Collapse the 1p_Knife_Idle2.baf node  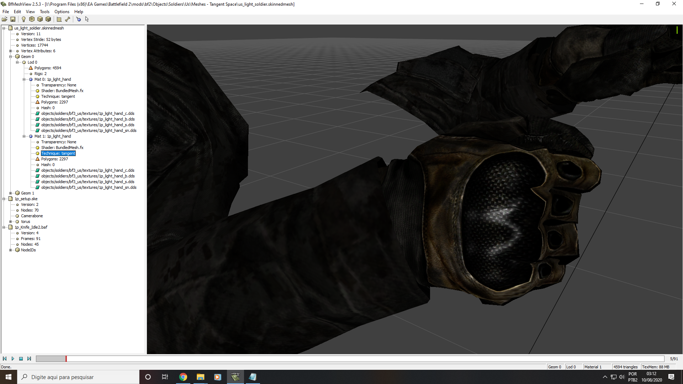[x=4, y=227]
